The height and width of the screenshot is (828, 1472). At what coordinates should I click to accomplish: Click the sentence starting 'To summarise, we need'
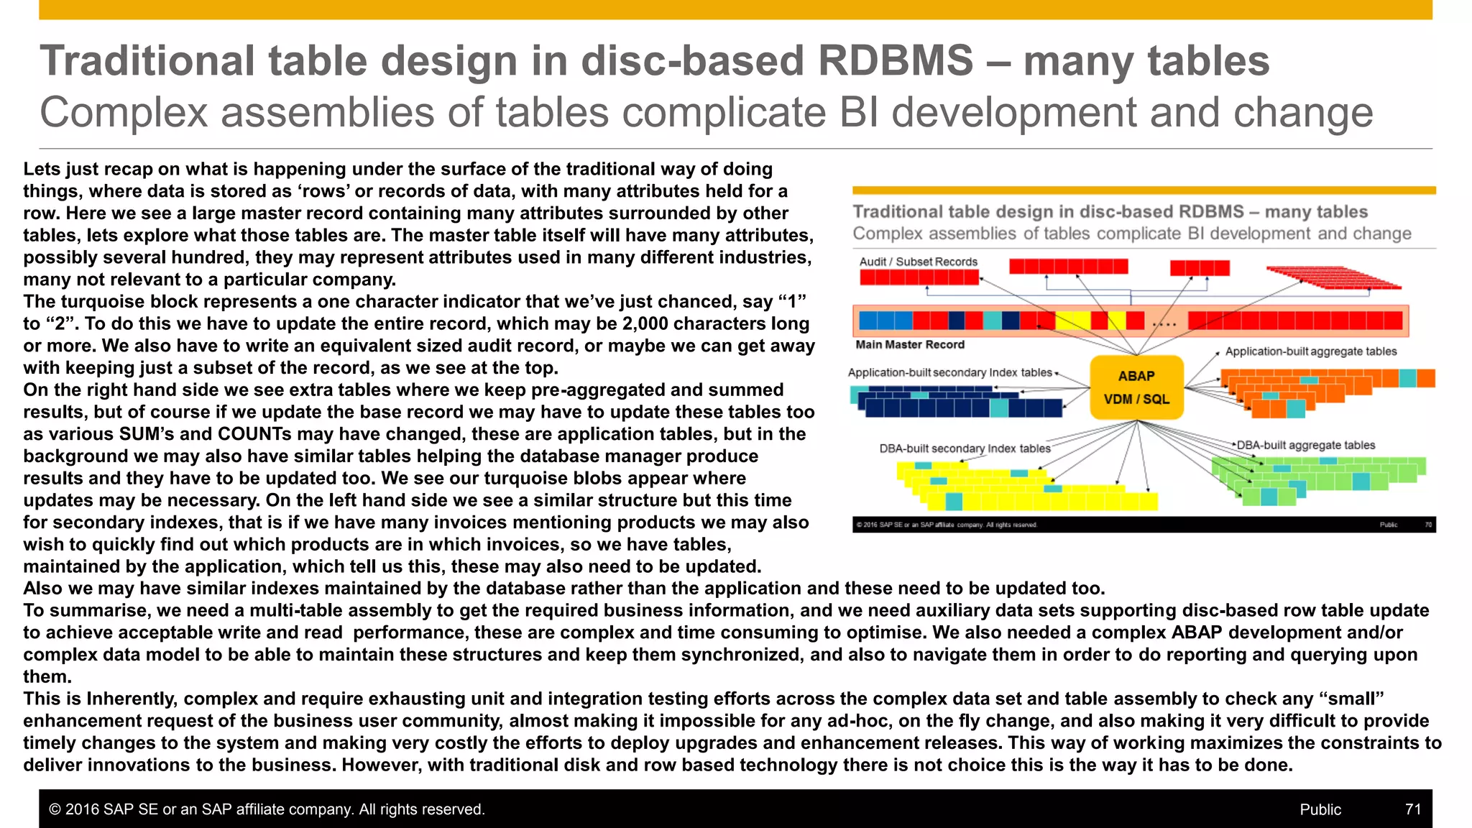click(x=726, y=643)
